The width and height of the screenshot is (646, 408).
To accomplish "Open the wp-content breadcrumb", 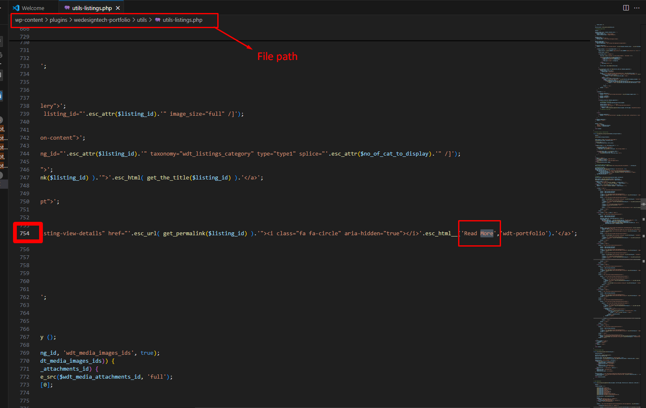I will [x=29, y=20].
